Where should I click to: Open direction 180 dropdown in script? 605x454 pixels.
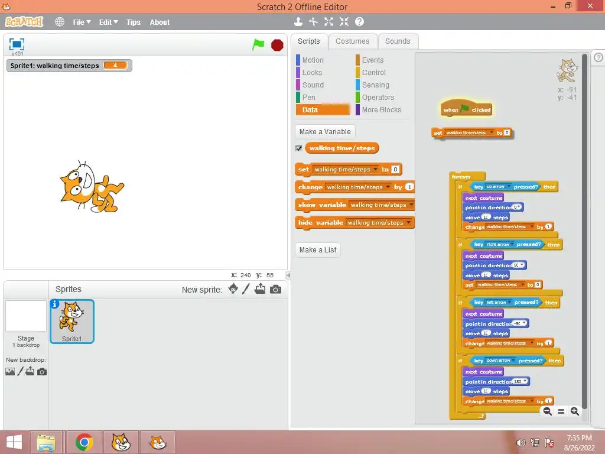coord(525,381)
